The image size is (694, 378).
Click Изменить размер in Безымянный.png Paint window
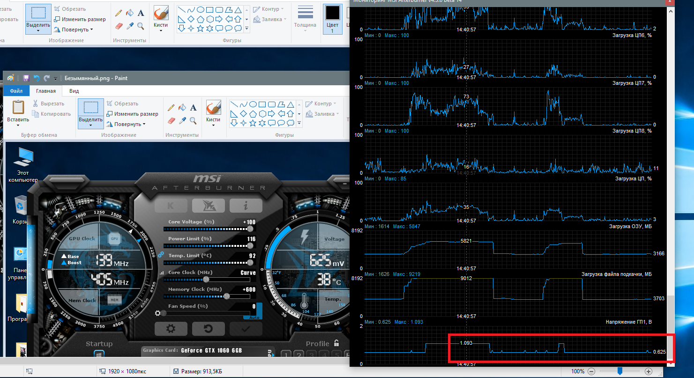point(133,114)
